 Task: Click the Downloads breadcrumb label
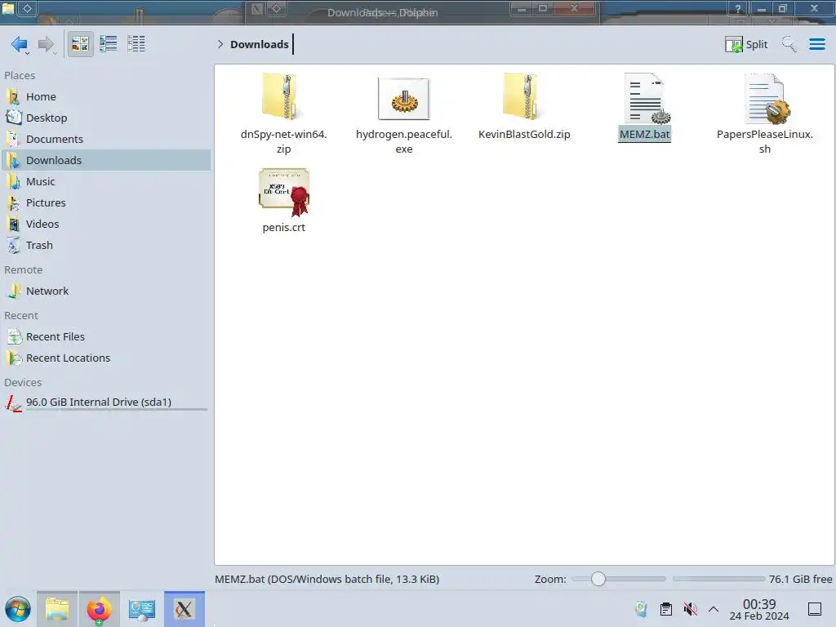[259, 44]
